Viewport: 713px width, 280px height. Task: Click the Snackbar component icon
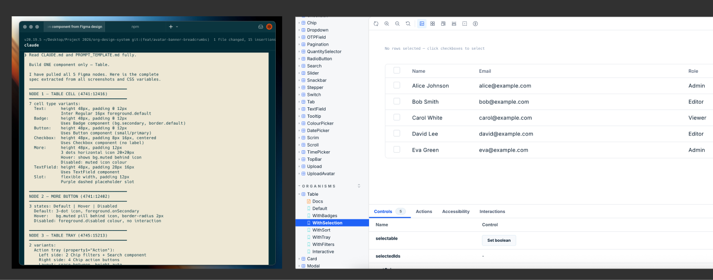click(x=304, y=80)
